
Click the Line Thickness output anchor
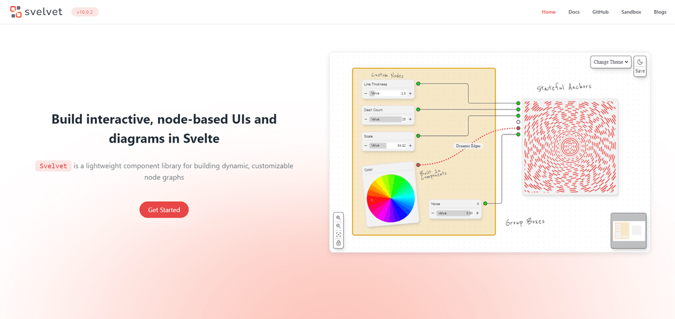tap(418, 83)
